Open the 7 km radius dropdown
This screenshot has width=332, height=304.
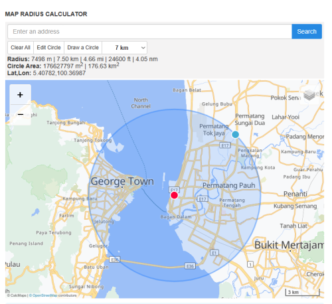point(125,48)
